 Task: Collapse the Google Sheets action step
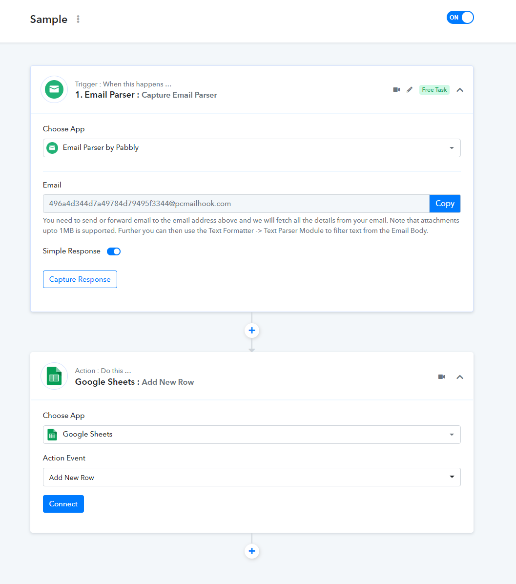[x=460, y=377]
